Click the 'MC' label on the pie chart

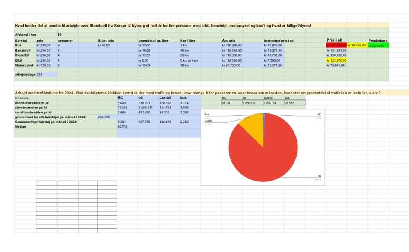[319, 115]
